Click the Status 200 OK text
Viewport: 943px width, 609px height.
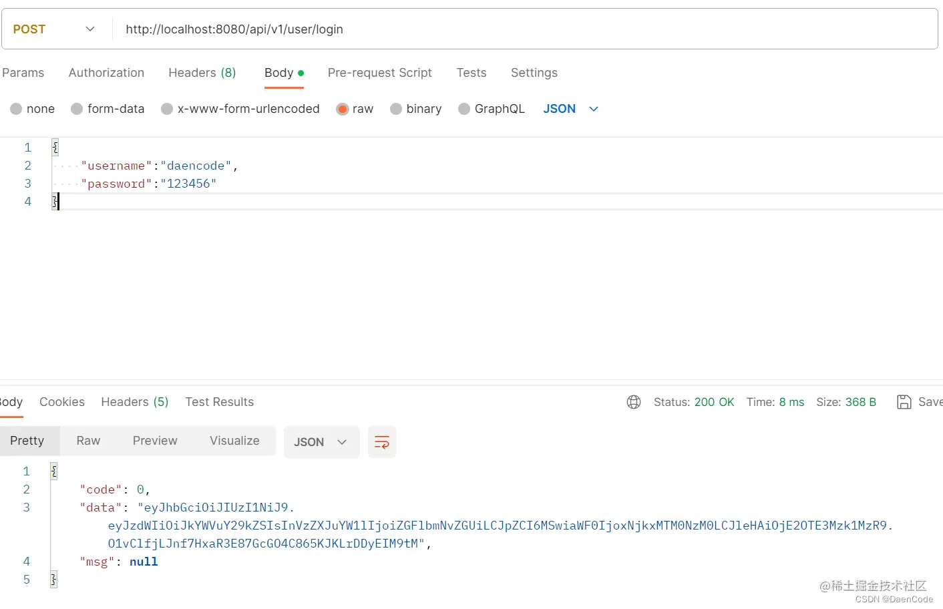(x=694, y=402)
